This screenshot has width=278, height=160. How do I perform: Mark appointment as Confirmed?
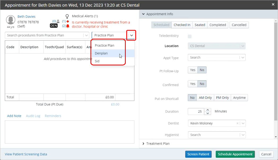point(193,84)
